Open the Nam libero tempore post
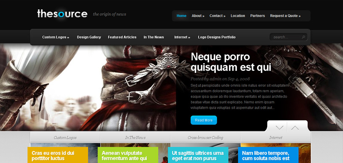Screen dimensions: 343x163 pyautogui.click(x=268, y=155)
